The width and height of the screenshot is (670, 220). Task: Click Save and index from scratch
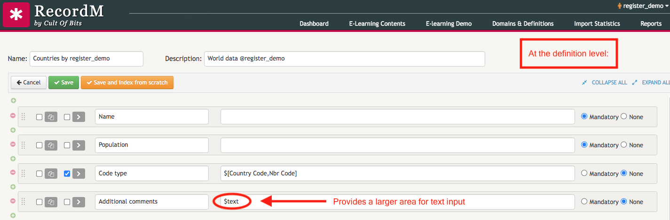click(x=127, y=83)
